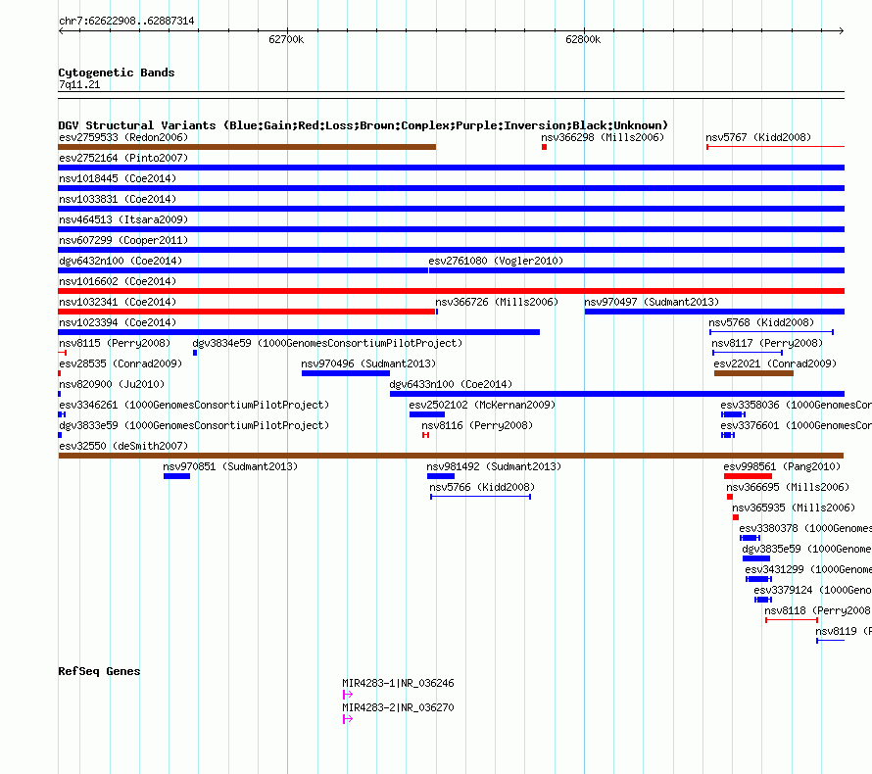Select the nsv8119 blue line glyph

click(x=830, y=641)
